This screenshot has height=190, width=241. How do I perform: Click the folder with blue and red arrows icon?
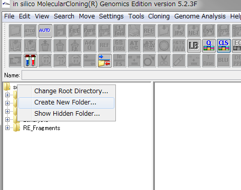coord(105,60)
